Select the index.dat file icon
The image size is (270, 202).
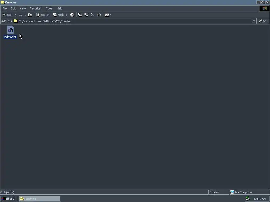(x=10, y=30)
